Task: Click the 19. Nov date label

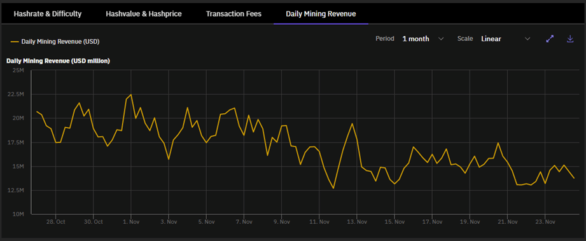Action: pos(470,222)
